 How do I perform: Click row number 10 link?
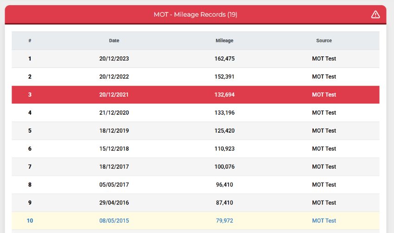pos(30,221)
